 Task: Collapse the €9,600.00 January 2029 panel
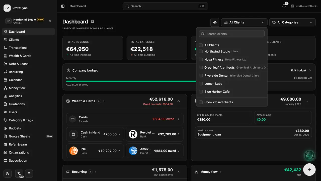point(307,101)
